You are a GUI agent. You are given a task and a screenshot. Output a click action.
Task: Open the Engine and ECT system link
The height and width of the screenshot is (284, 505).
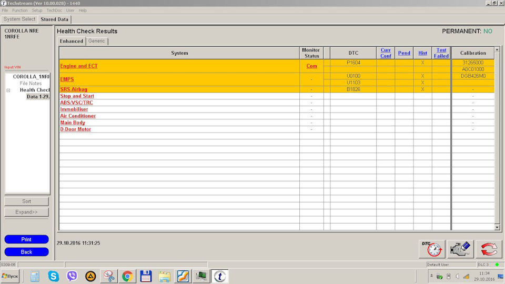tap(78, 66)
